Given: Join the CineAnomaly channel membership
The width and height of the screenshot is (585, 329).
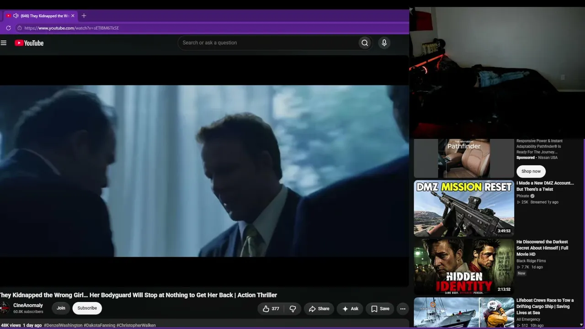Looking at the screenshot, I should point(61,308).
